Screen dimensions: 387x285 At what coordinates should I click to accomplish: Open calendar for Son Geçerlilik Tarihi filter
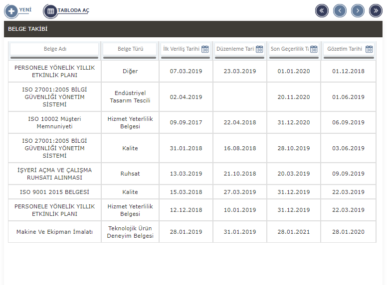(x=313, y=49)
